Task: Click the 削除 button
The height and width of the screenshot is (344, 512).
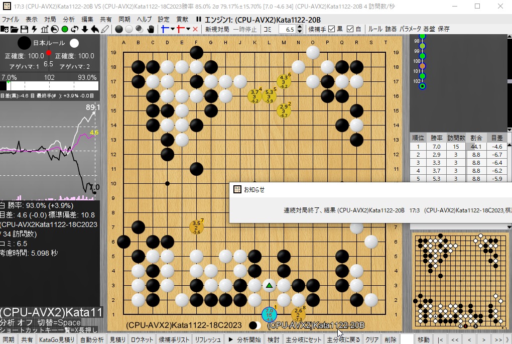Action: (x=390, y=340)
